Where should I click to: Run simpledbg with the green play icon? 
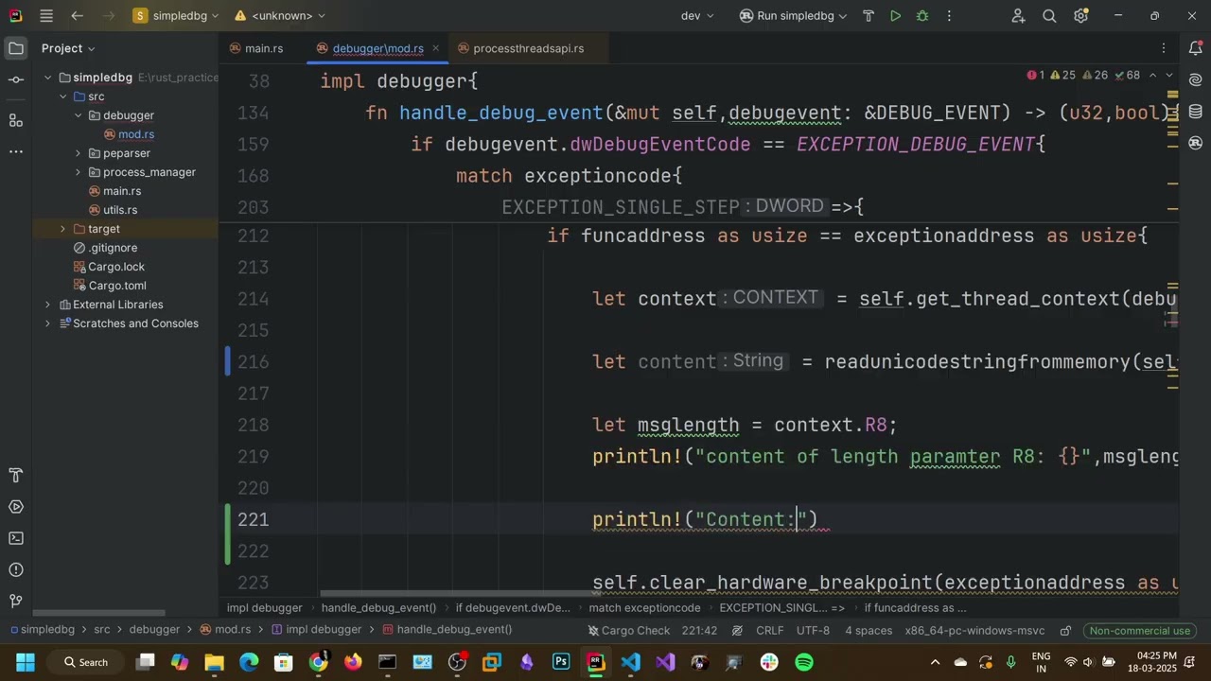(895, 16)
